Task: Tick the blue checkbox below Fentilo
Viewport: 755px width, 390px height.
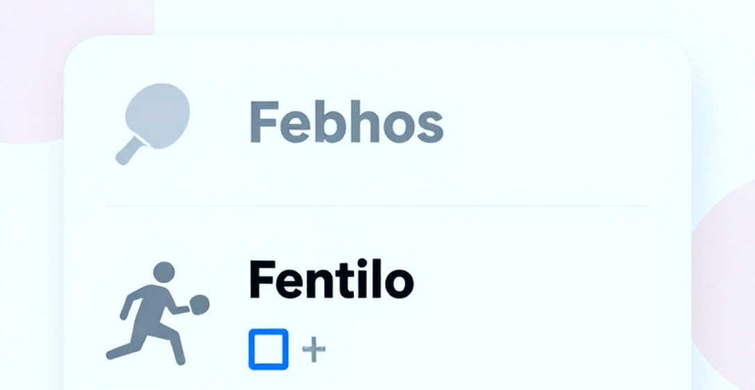Action: (x=268, y=349)
